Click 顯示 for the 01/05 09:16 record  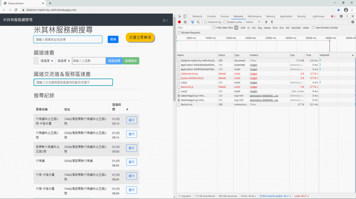[131, 120]
